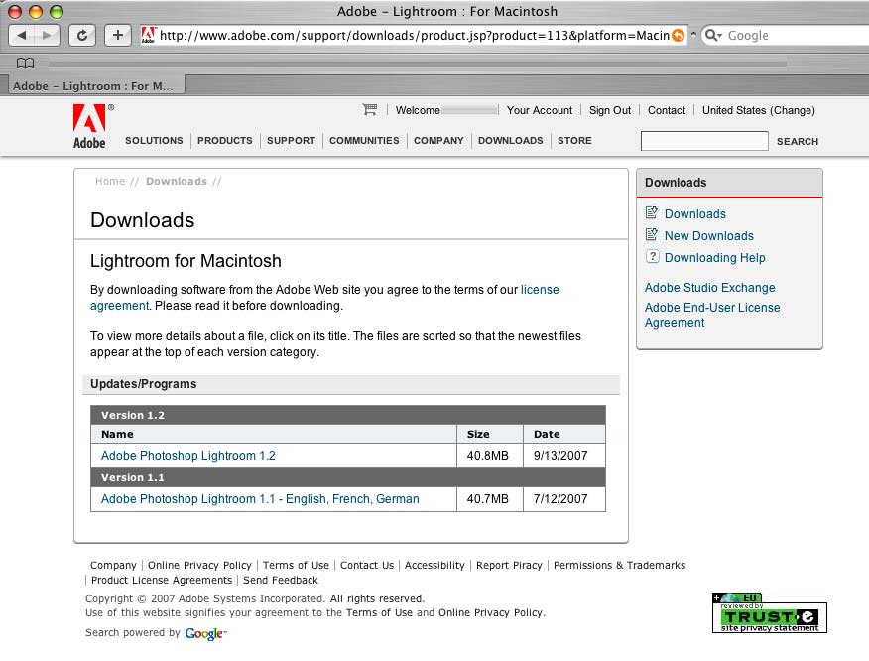Reload the page with the refresh button
The image size is (869, 661).
[82, 36]
